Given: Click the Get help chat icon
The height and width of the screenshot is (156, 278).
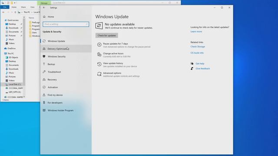Looking at the screenshot, I should coord(192,64).
